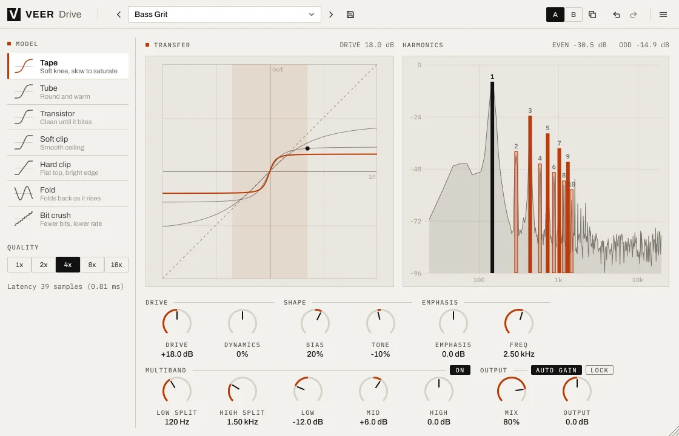Set oversampling quality to 16x
This screenshot has width=679, height=436.
point(116,265)
